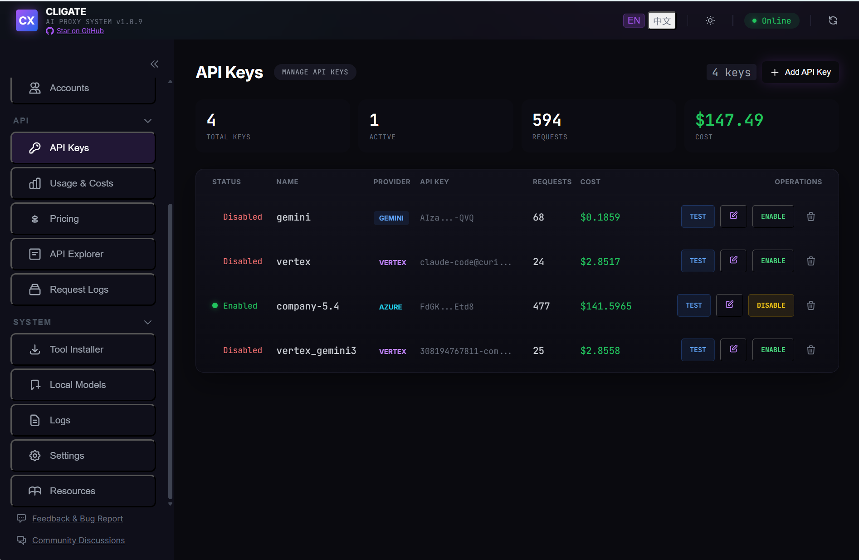Image resolution: width=859 pixels, height=560 pixels.
Task: Click the Add API Key button
Action: tap(800, 72)
